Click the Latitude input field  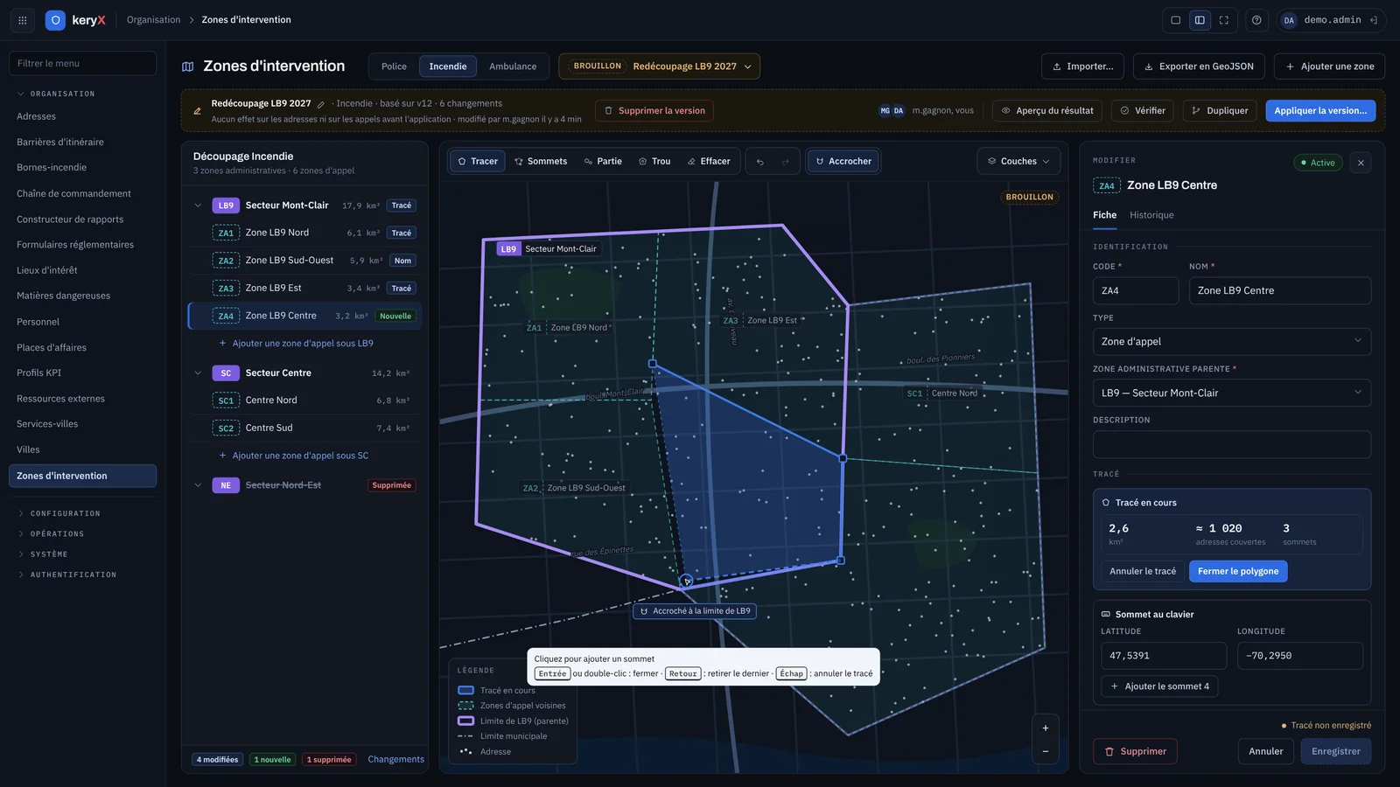1163,656
